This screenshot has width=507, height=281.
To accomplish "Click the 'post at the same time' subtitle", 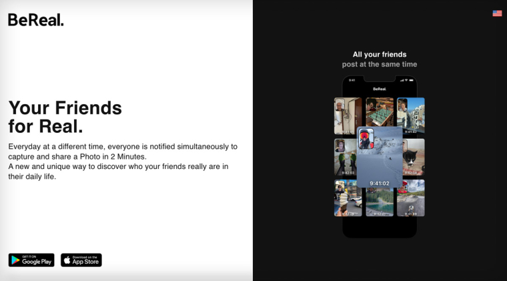I will coord(379,65).
